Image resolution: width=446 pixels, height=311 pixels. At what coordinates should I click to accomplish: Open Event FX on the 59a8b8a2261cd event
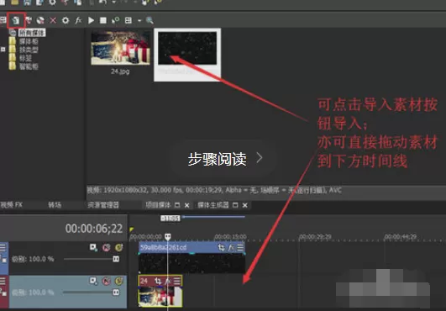(231, 248)
